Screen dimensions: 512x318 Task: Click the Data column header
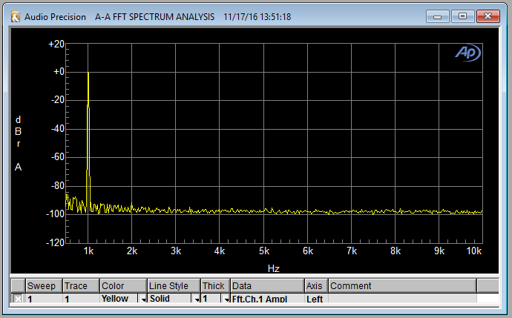[x=267, y=285]
